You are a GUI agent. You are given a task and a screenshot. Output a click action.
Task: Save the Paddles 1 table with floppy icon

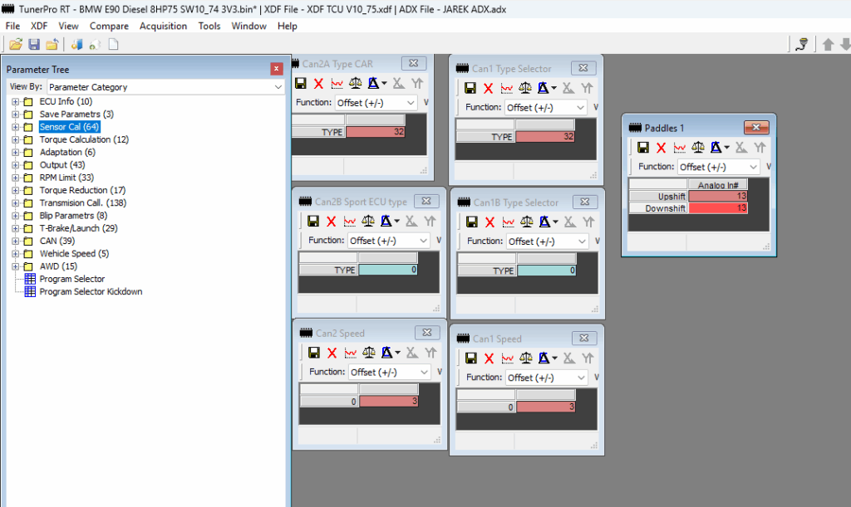(x=642, y=148)
